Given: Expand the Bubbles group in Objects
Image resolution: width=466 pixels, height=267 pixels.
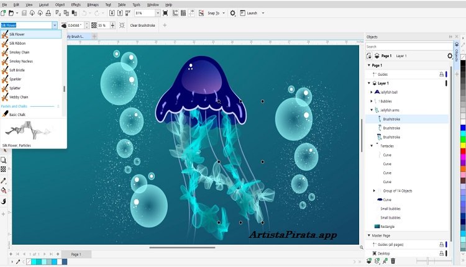Looking at the screenshot, I should point(372,101).
